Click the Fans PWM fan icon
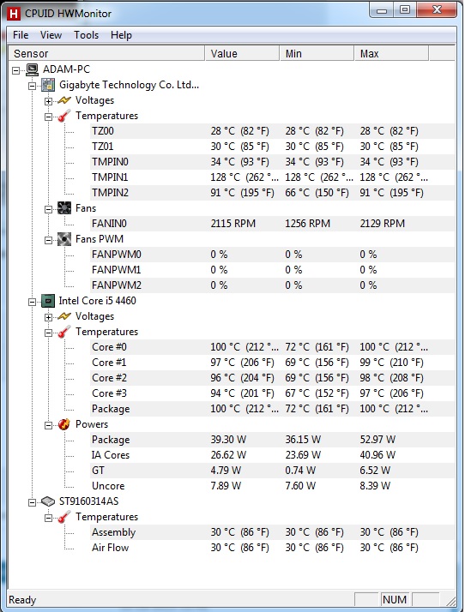Screen dimensions: 465x612 tap(64, 239)
